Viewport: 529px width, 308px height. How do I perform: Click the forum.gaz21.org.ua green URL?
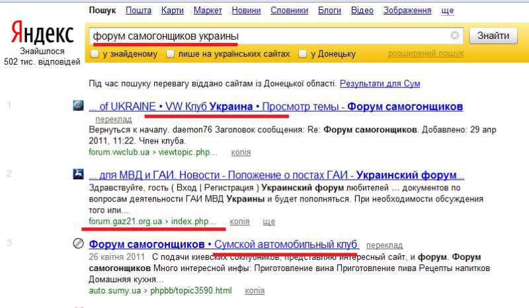coord(152,221)
